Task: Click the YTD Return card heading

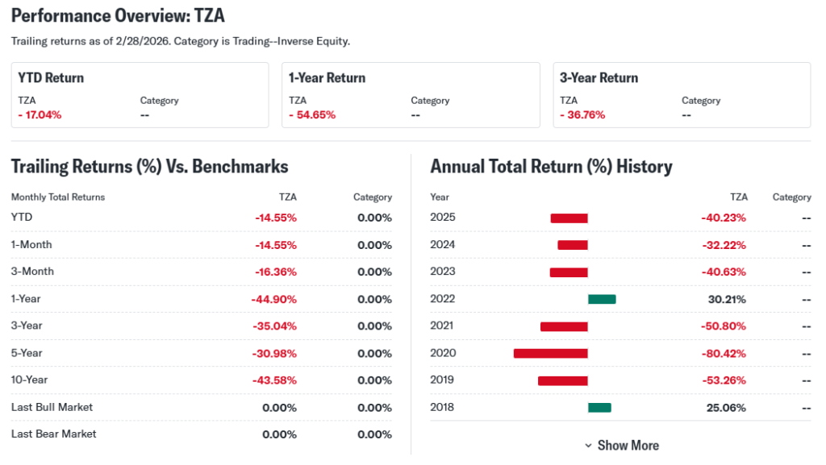Action: 51,78
